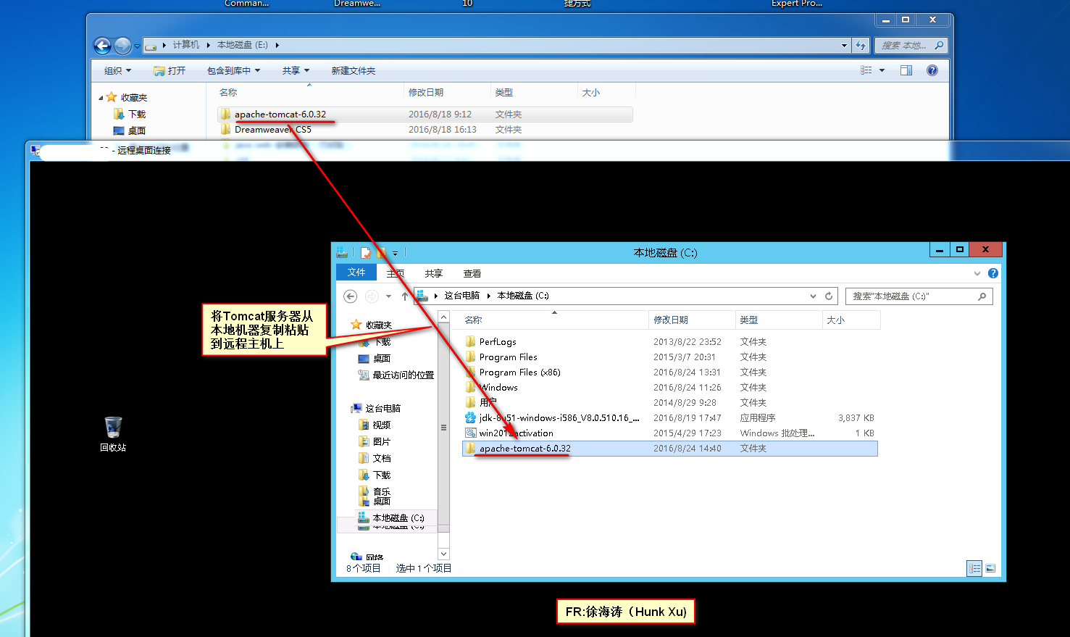
Task: Refresh the C: drive address bar
Action: point(829,296)
